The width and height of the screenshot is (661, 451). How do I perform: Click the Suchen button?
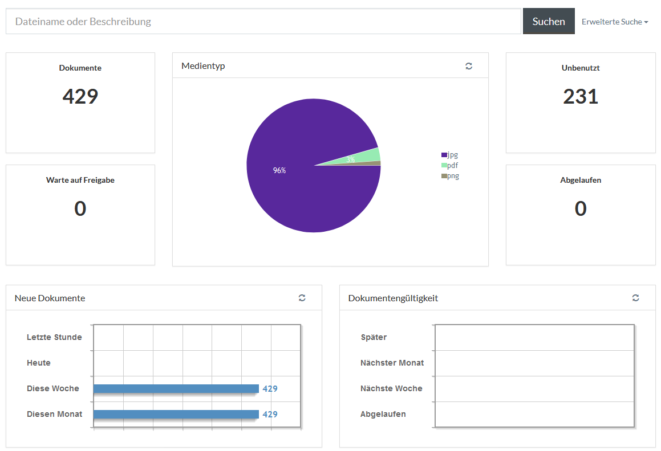pyautogui.click(x=549, y=21)
